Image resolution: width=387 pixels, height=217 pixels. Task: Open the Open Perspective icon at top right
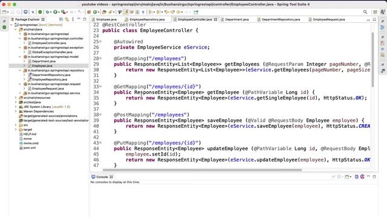[375, 12]
